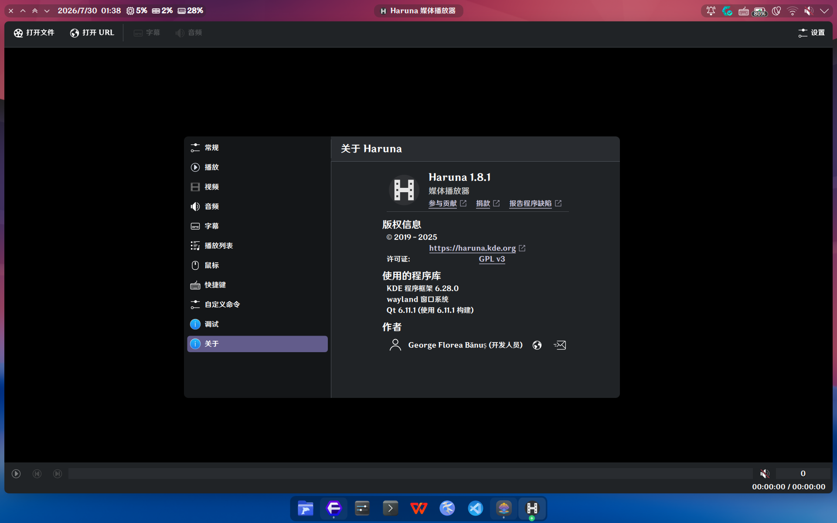
Task: Click the 打开 URL toolbar button
Action: click(92, 33)
